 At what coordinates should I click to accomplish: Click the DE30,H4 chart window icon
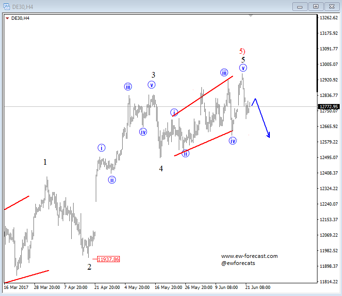6,7
